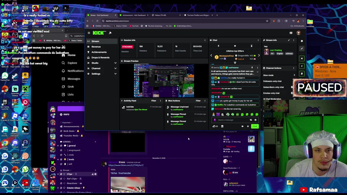Image resolution: width=347 pixels, height=195 pixels.
Task: Open the Chat panel three-dot menu
Action: point(258,40)
